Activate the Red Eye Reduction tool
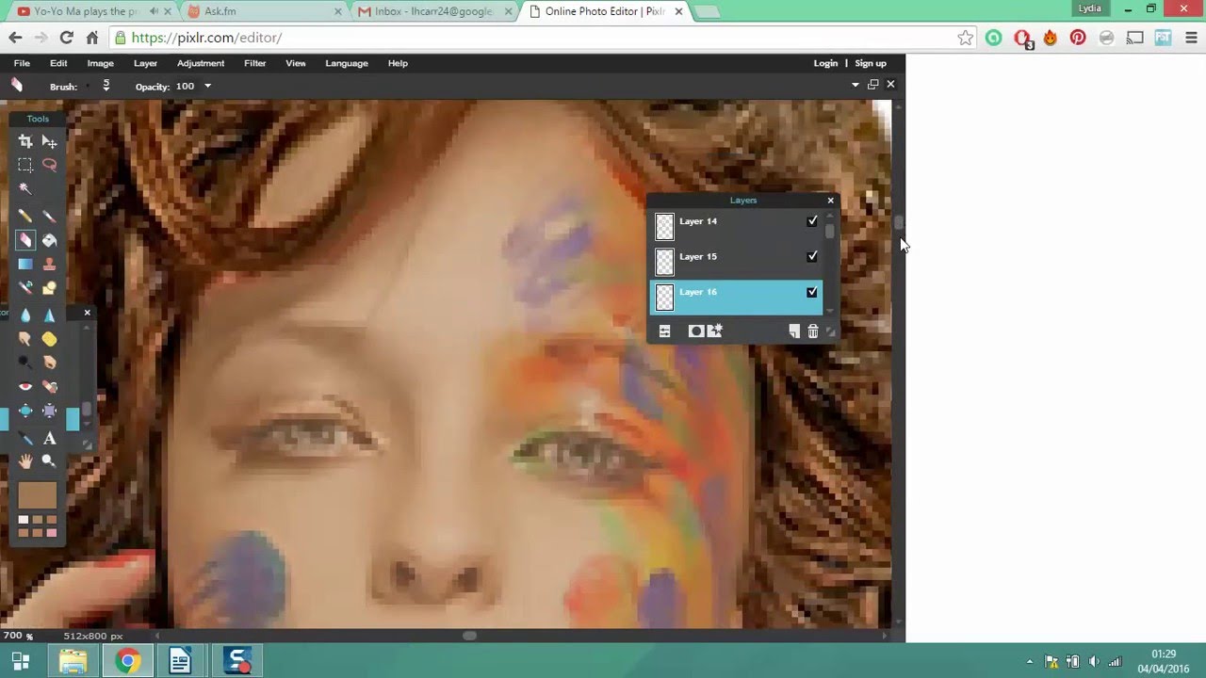 (25, 387)
